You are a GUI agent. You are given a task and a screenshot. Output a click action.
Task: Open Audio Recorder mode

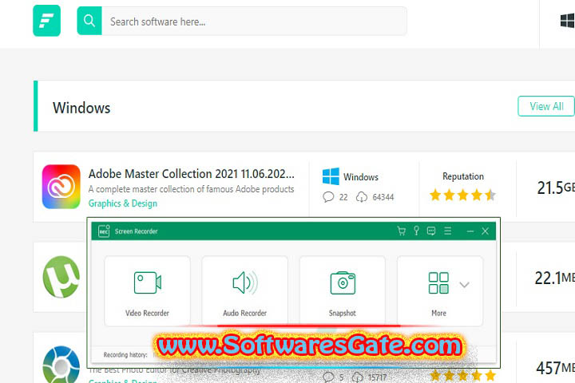click(245, 291)
